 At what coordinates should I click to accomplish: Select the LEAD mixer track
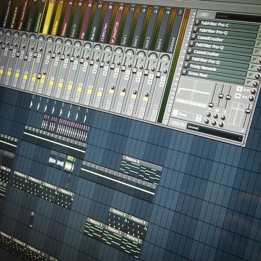click(x=48, y=17)
